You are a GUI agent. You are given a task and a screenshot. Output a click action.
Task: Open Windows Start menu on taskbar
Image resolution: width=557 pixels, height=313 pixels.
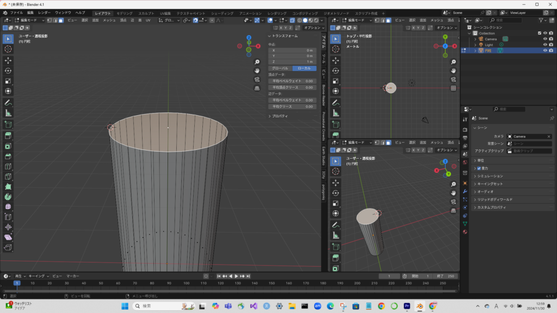pos(124,306)
